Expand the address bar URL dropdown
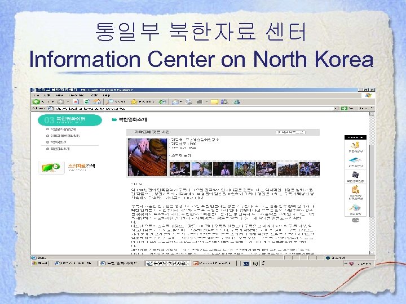This screenshot has width=406, height=304. coord(336,108)
